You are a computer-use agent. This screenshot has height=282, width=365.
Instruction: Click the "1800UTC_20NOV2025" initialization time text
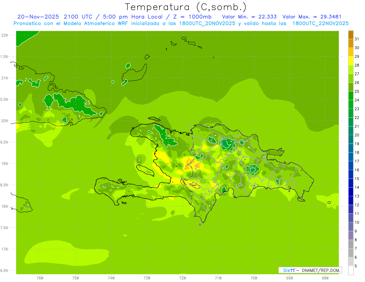207,23
